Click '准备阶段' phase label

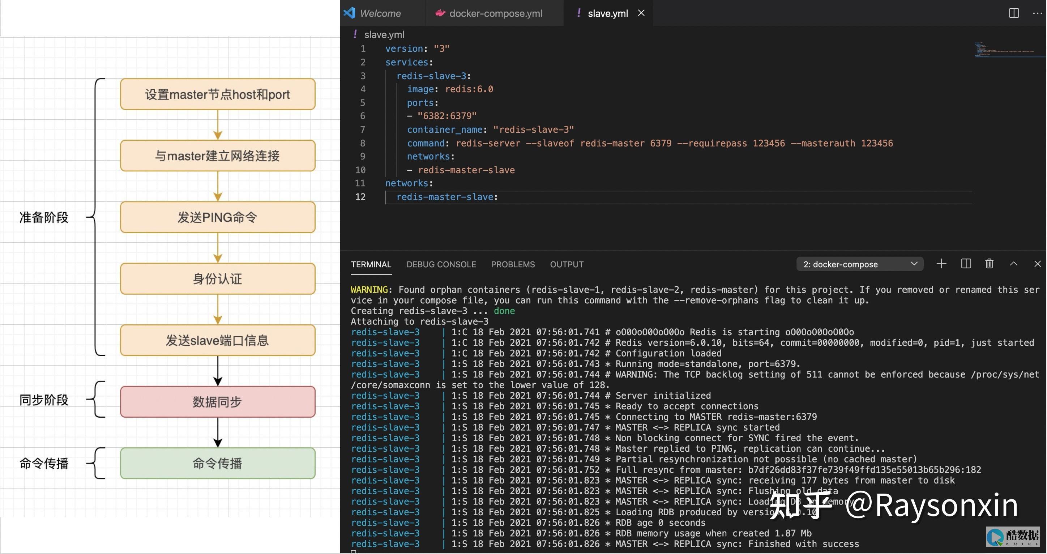44,217
